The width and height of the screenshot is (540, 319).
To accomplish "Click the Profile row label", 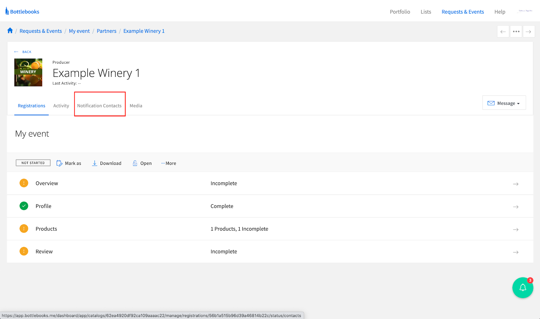I will point(44,206).
